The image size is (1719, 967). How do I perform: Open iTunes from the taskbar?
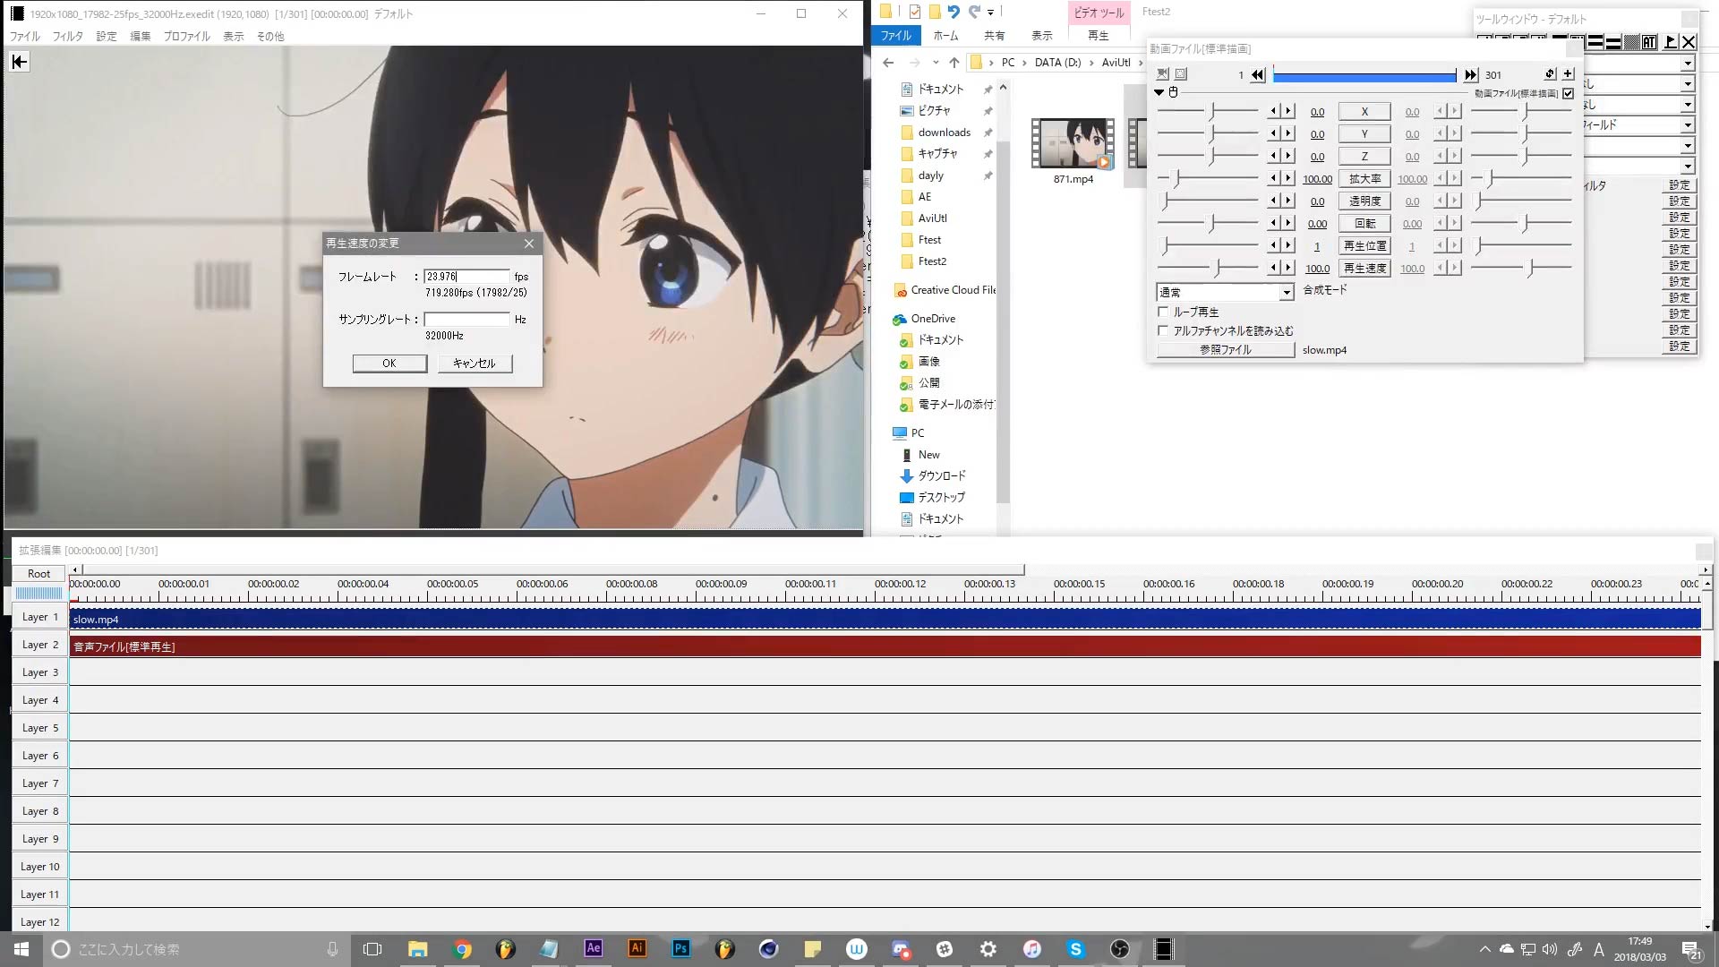pos(1031,949)
